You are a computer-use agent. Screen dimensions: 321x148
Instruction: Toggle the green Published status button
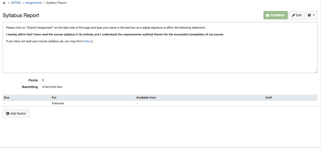275,15
